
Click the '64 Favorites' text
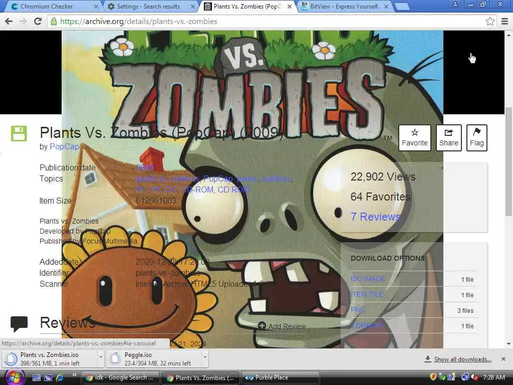click(380, 197)
